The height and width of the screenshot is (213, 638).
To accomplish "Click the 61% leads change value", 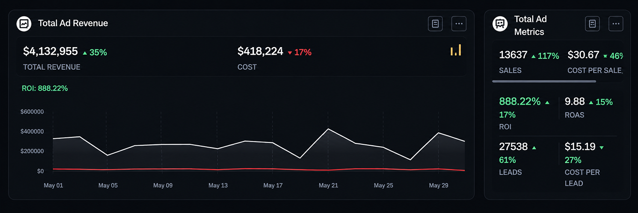I will click(507, 160).
